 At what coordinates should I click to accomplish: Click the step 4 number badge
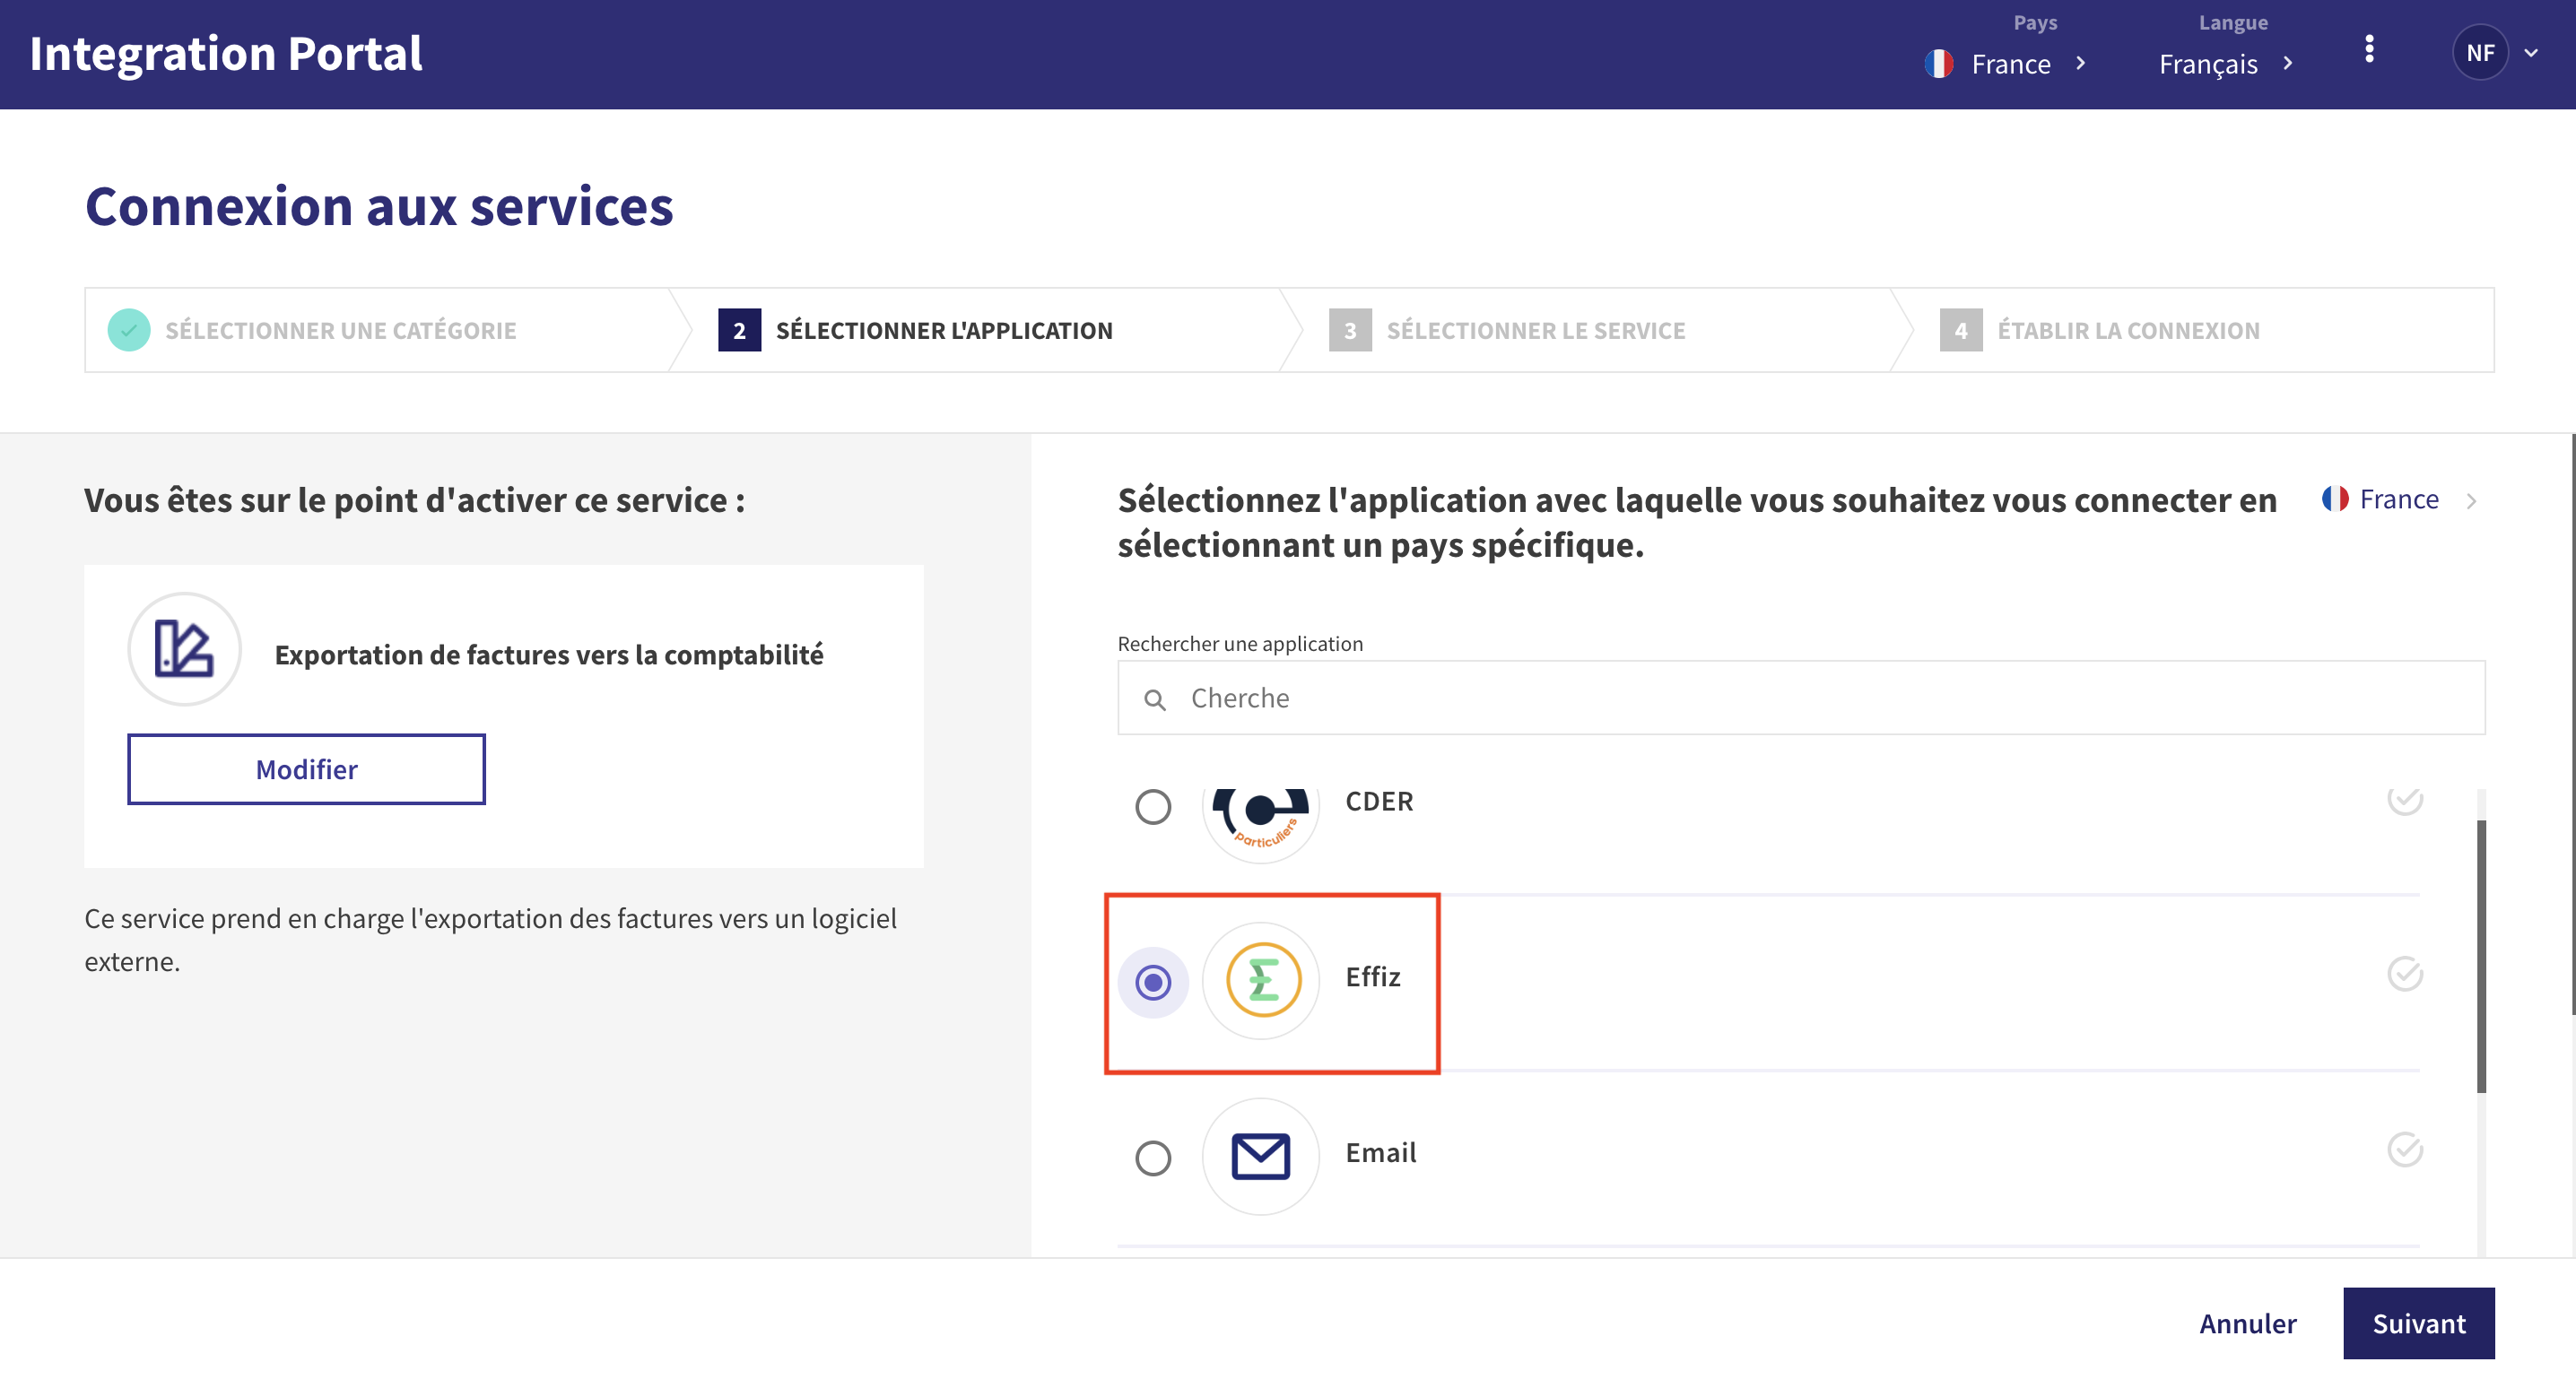tap(1960, 330)
